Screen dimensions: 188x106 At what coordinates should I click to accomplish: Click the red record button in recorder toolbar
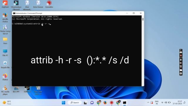pos(181,56)
